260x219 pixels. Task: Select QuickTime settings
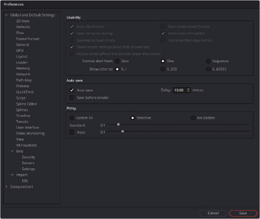[x=25, y=92]
